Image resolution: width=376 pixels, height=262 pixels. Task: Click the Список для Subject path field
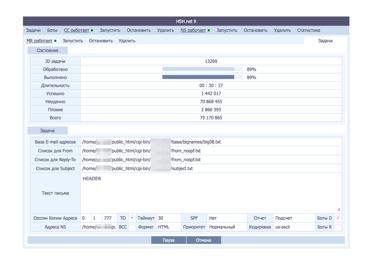[x=211, y=168]
